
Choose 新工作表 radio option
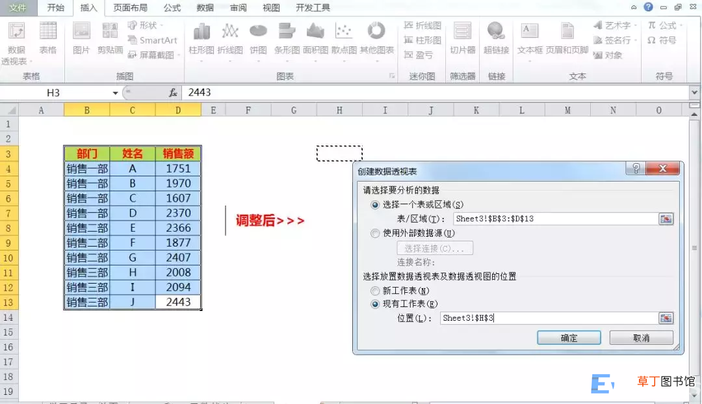(x=375, y=291)
